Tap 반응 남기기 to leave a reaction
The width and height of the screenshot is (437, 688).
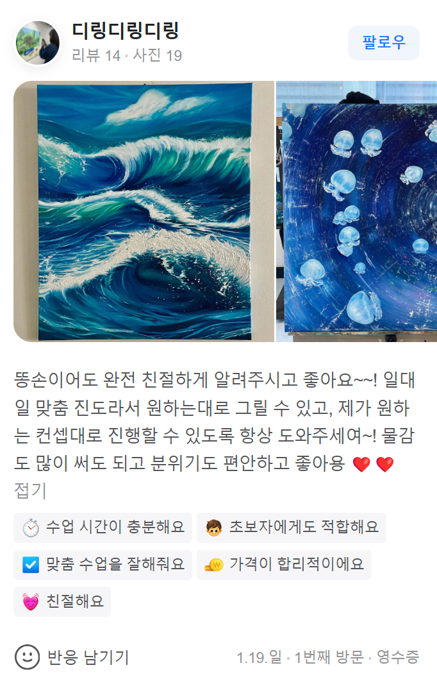(x=88, y=657)
